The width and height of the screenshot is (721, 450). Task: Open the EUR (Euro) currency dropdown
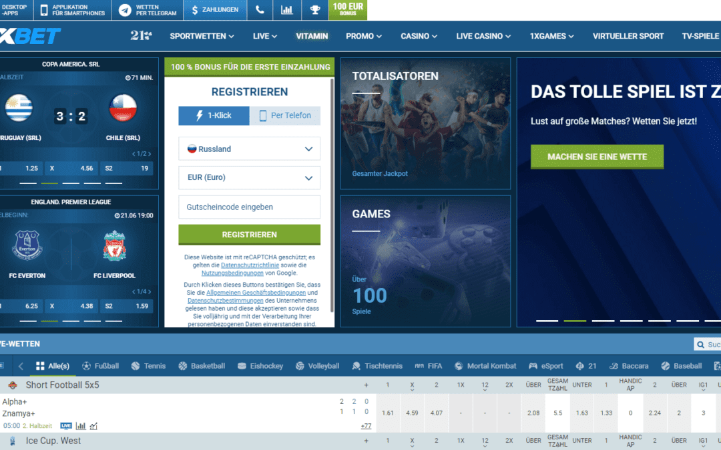(x=249, y=178)
